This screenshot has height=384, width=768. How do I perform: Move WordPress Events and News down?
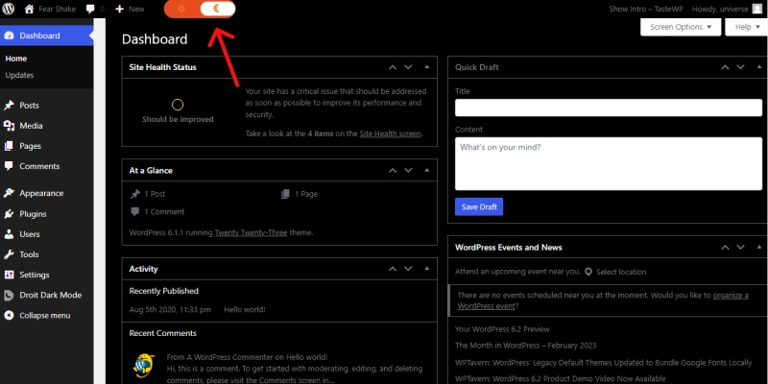[x=740, y=248]
